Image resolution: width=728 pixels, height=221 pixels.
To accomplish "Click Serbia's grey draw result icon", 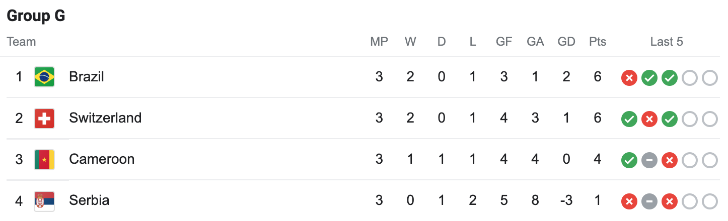I will point(649,201).
